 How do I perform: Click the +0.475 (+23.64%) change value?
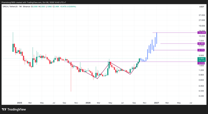point(68,6)
